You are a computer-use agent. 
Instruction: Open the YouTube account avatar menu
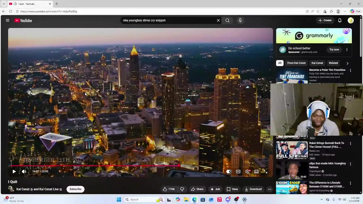coord(351,20)
